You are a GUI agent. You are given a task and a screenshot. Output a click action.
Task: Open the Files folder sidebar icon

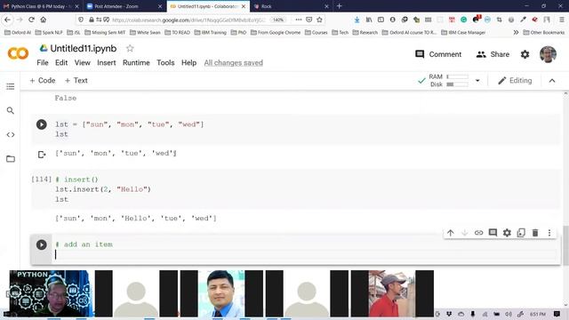(10, 159)
